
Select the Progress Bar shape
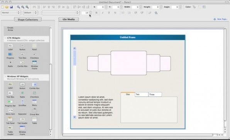point(10,103)
